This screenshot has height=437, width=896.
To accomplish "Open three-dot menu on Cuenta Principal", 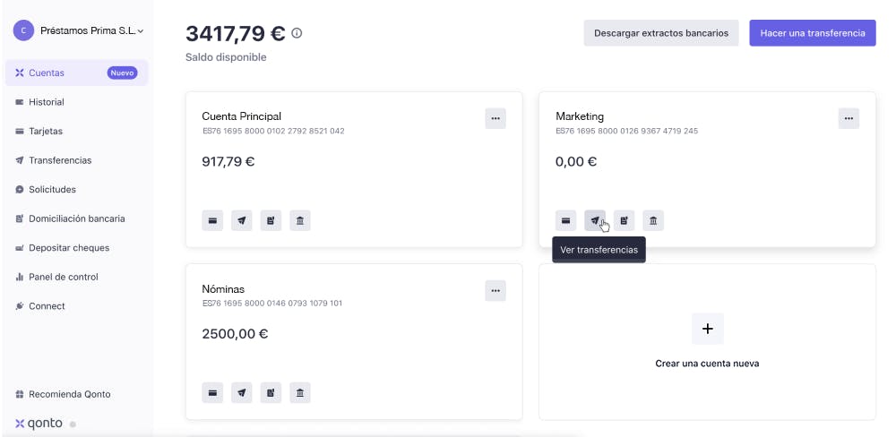I will pos(495,118).
